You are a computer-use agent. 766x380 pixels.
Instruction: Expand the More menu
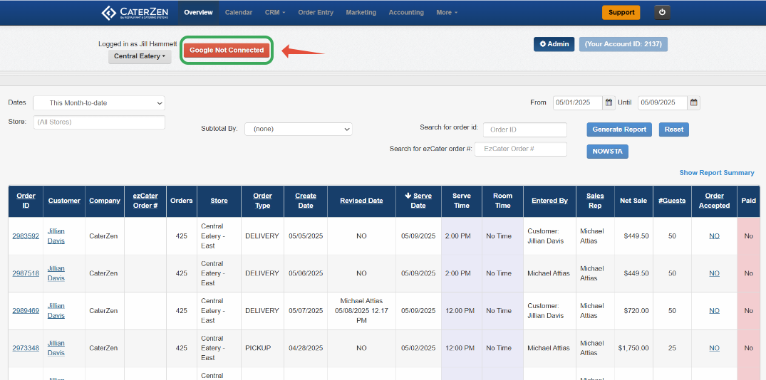[447, 13]
